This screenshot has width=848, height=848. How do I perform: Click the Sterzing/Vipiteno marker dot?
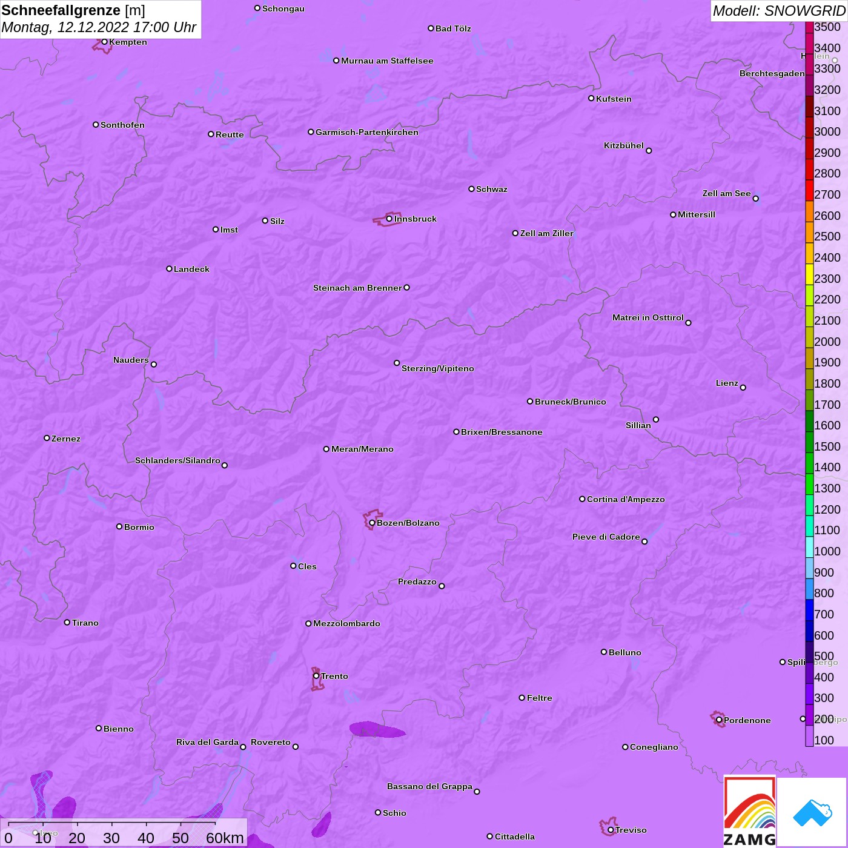(x=397, y=363)
